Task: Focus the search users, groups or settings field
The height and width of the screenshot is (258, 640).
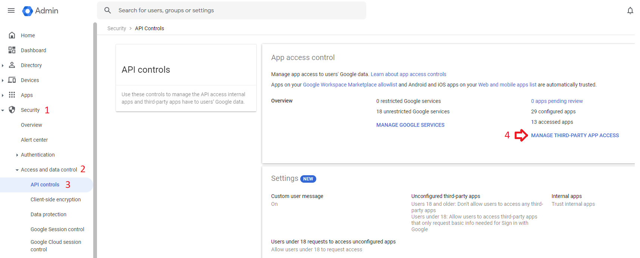Action: [x=232, y=10]
